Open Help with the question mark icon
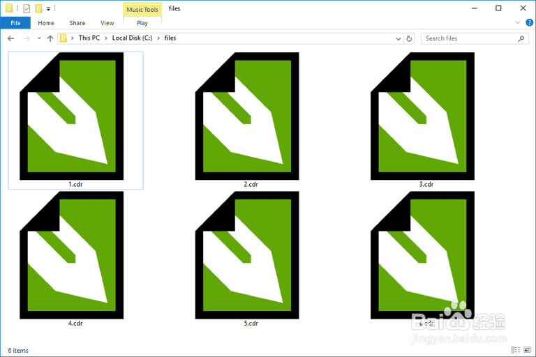 pyautogui.click(x=529, y=22)
